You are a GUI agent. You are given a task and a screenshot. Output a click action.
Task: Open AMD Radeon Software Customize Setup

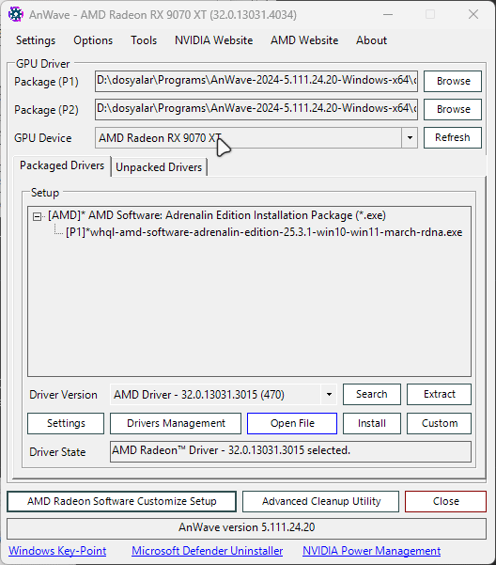tap(122, 501)
